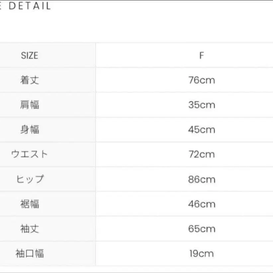The height and width of the screenshot is (273, 273).
Task: Click the 袖丈 row label
Action: coord(30,229)
